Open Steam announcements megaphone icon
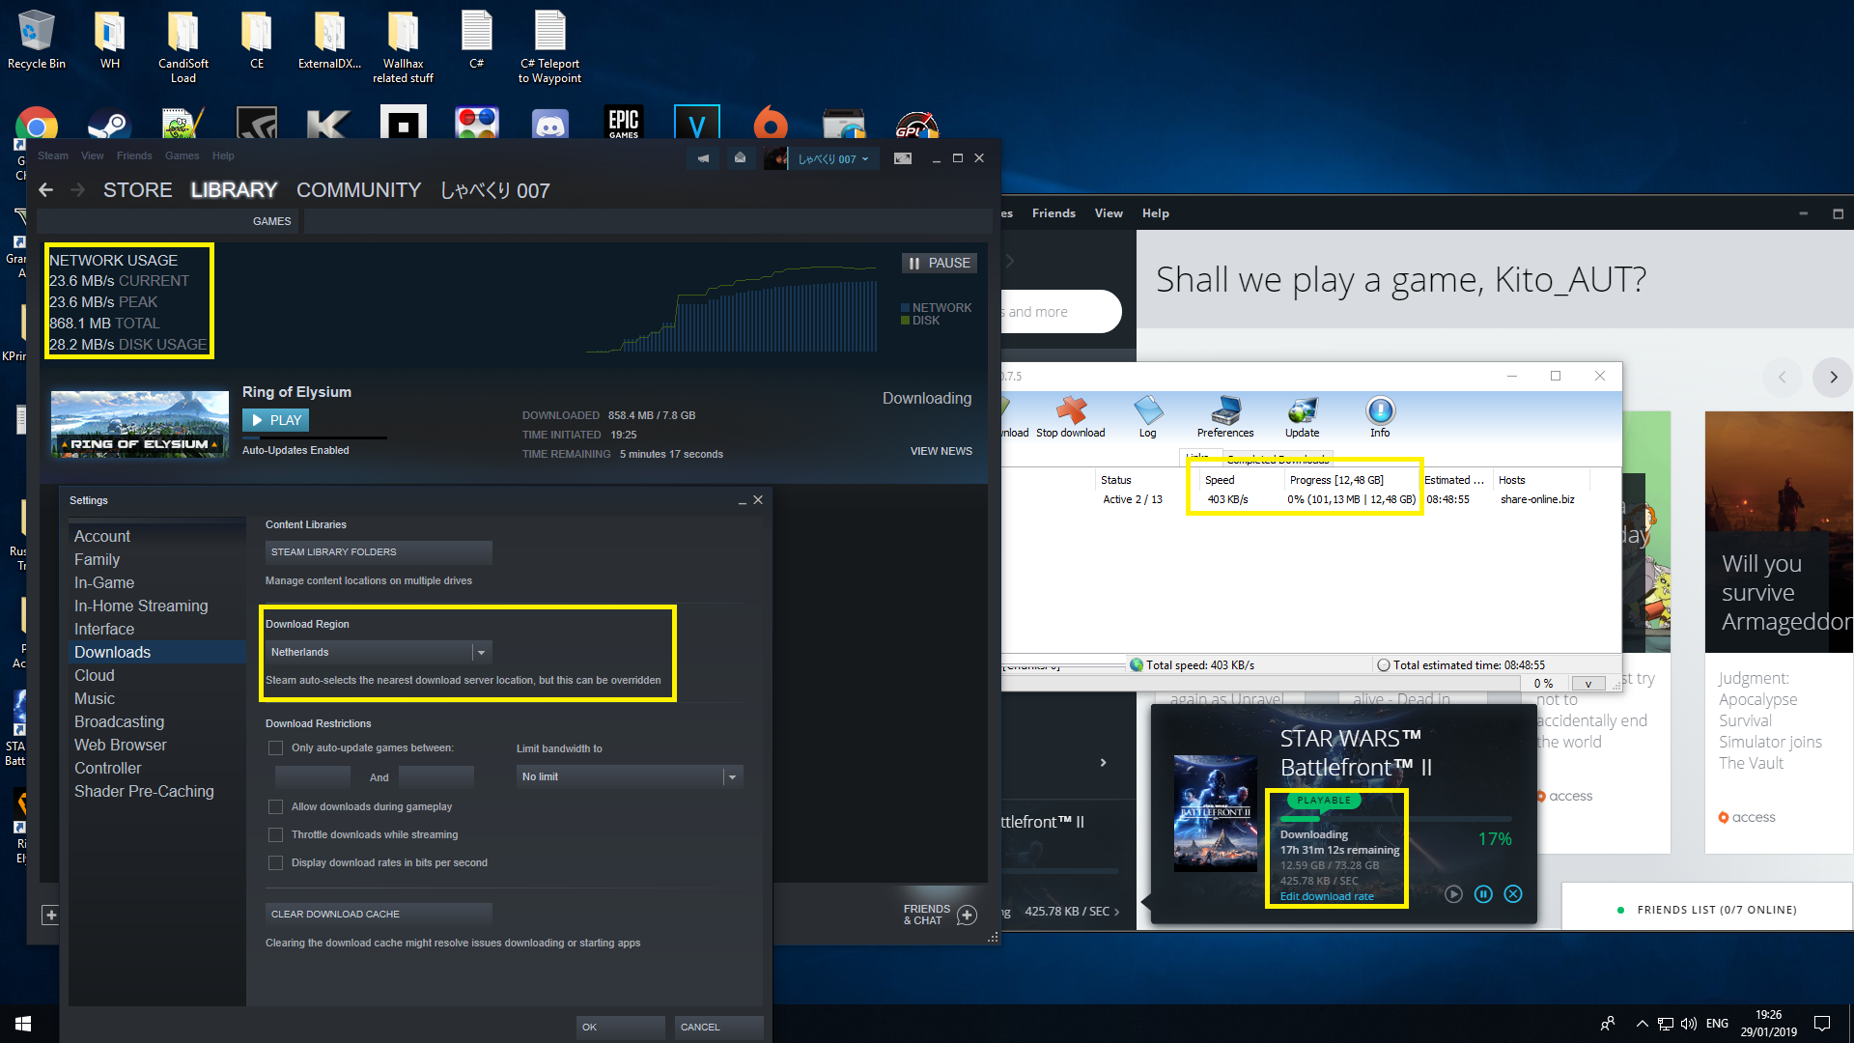The width and height of the screenshot is (1854, 1043). pyautogui.click(x=703, y=158)
